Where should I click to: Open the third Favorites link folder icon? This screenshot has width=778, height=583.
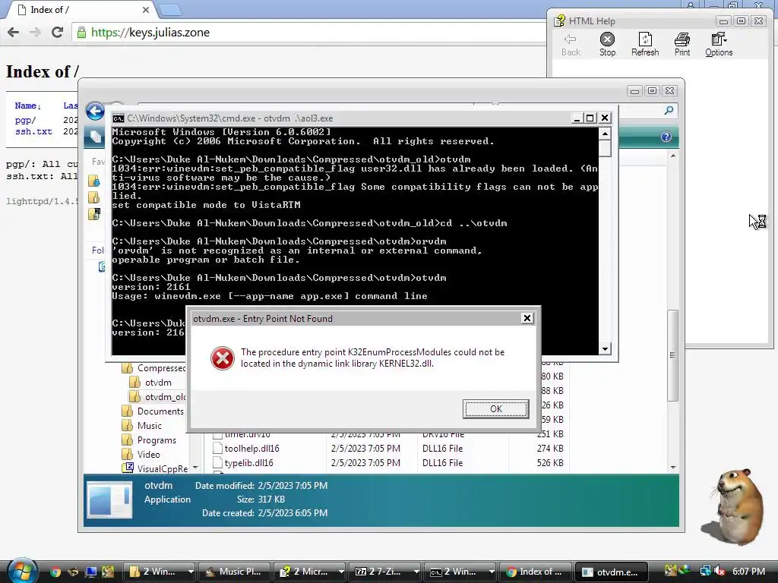coord(93,213)
